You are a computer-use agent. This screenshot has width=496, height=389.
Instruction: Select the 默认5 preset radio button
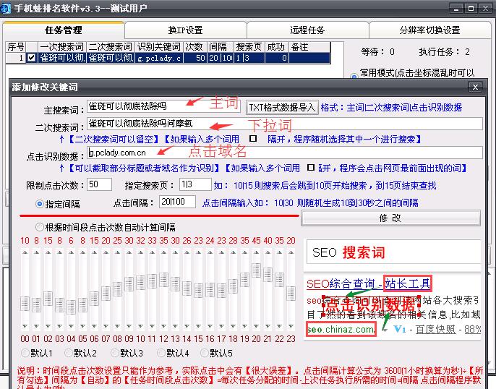tap(205, 354)
